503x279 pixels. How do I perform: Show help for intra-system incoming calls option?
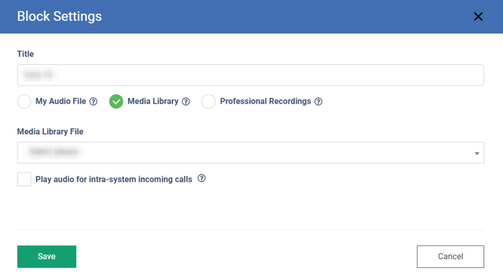[202, 178]
